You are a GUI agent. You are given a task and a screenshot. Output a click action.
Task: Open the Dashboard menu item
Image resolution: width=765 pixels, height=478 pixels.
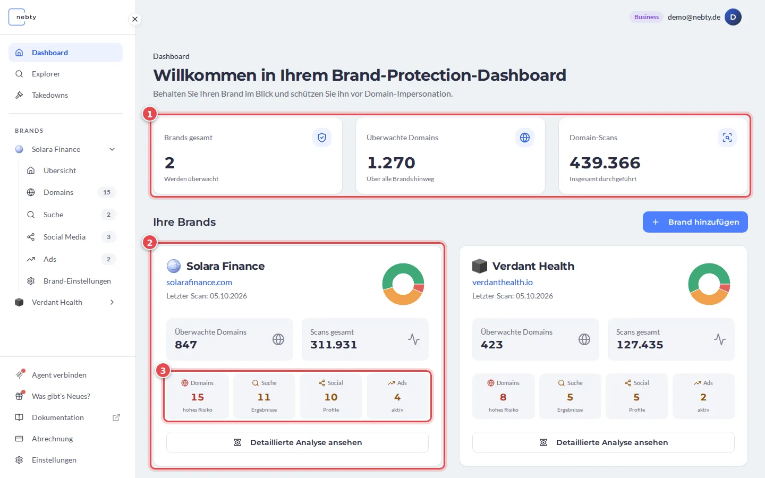[65, 53]
